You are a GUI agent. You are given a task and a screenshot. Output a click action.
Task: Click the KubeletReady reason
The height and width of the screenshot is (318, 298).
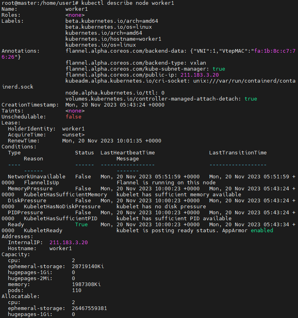click(x=43, y=230)
